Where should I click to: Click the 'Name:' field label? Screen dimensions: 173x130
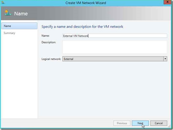coord(45,36)
